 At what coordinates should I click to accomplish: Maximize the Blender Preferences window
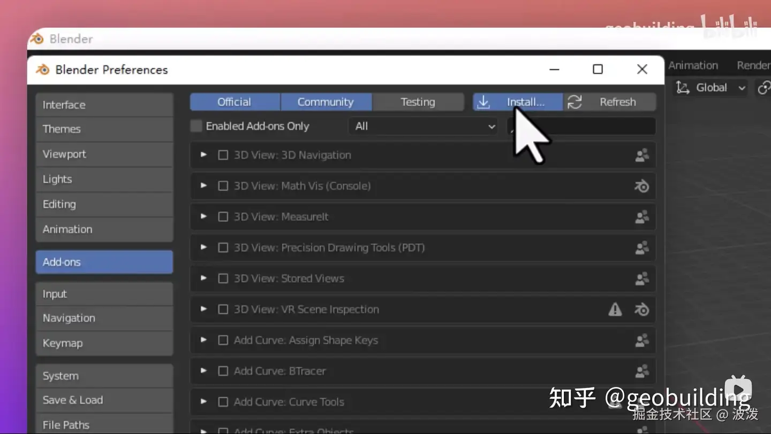(x=598, y=69)
